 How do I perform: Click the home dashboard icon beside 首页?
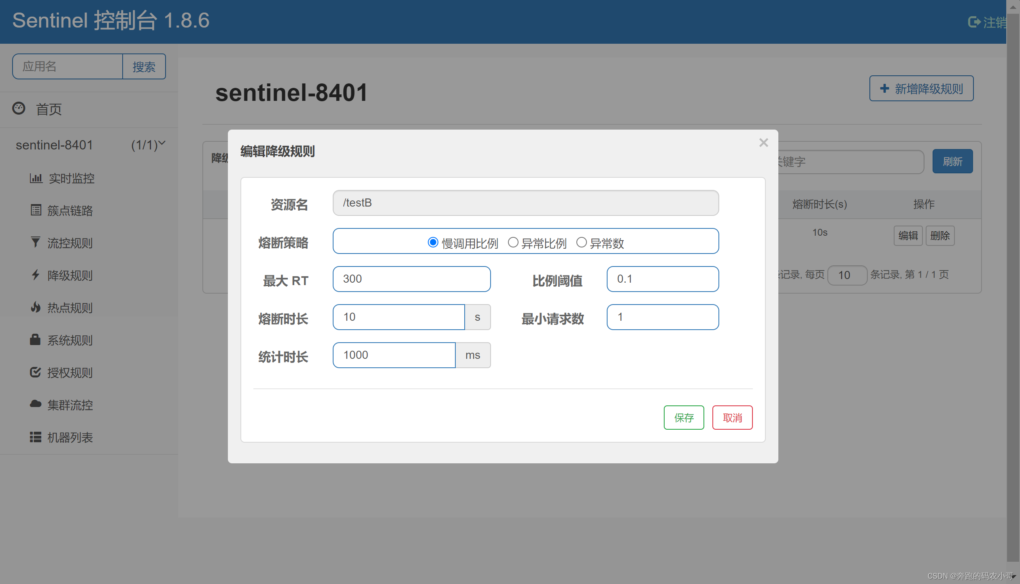point(19,109)
